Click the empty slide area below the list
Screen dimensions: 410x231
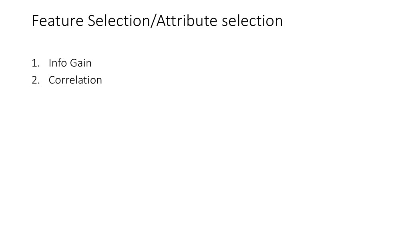click(205, 157)
